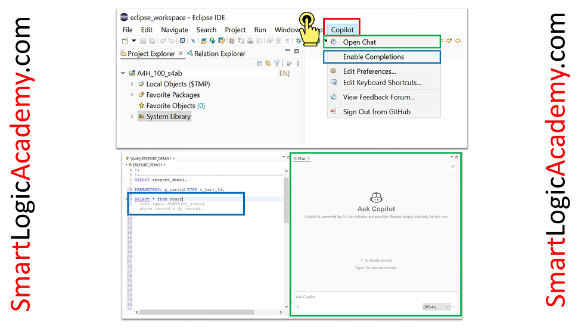Select Sign Out from GitHub

(x=384, y=111)
